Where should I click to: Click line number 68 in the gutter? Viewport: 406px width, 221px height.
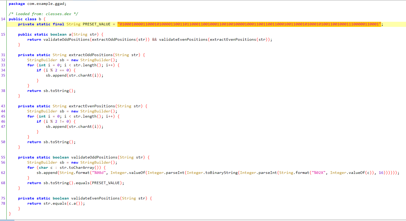tap(3, 183)
